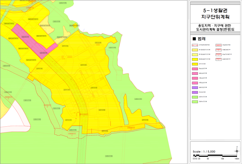242x164 pixels.
Task: Choose the hatched 준주거지역 legend swatch
Action: point(195,64)
